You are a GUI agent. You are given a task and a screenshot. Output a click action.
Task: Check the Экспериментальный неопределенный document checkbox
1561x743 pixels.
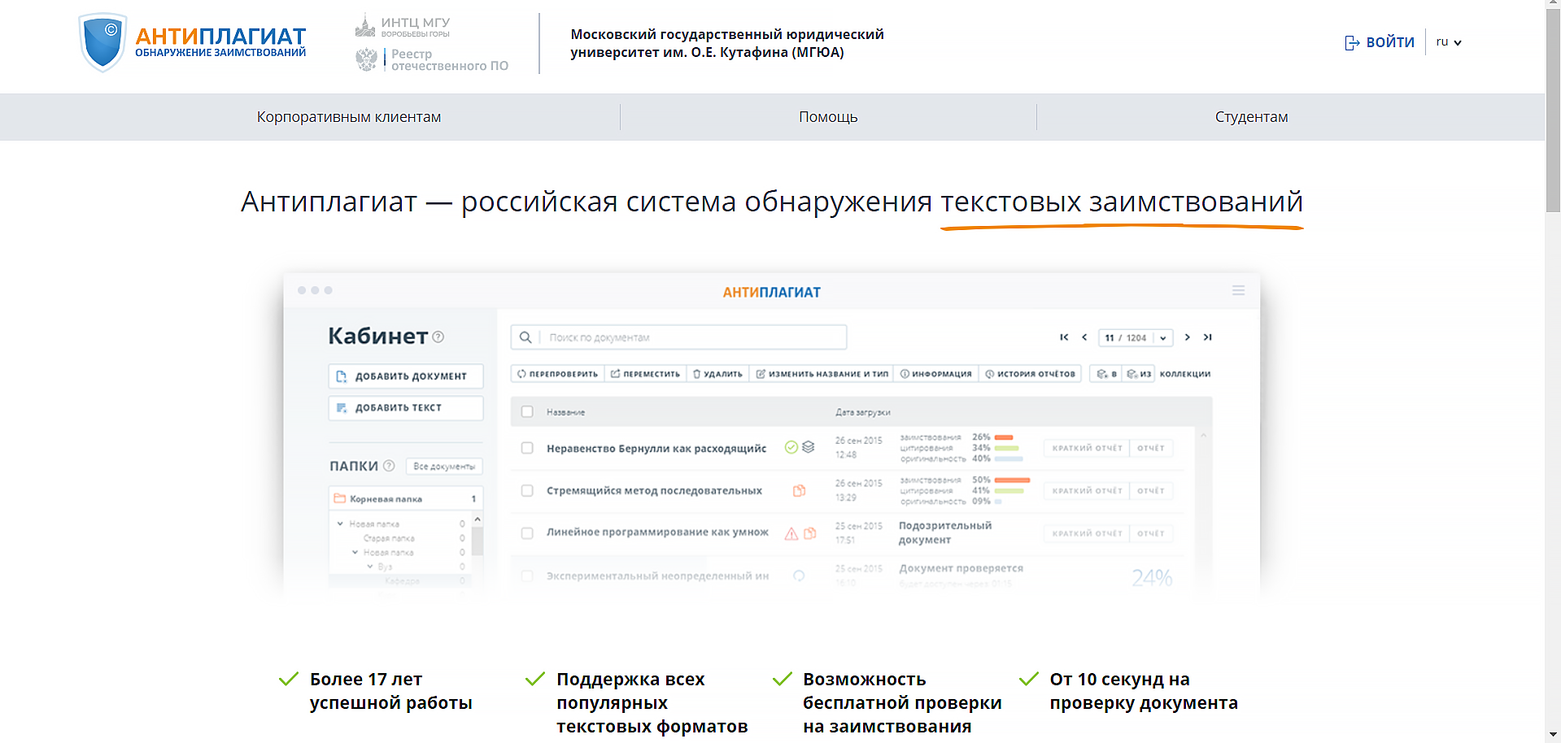527,576
